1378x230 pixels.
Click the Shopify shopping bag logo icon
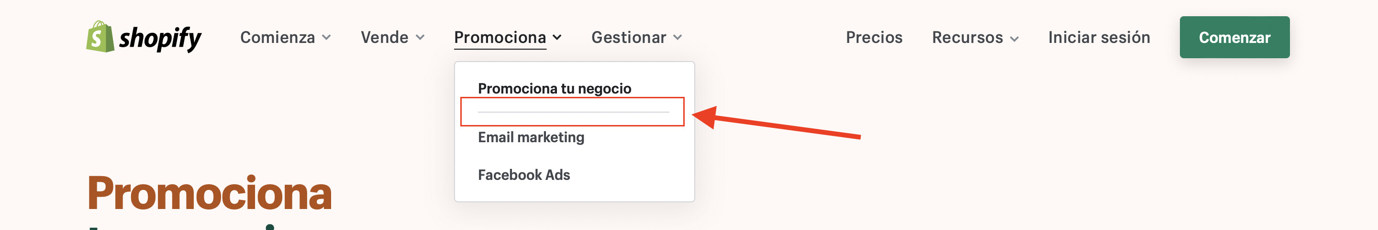tap(100, 37)
